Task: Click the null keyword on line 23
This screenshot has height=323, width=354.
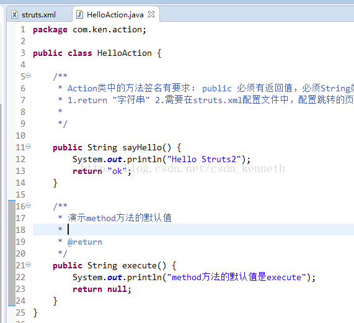Action: [x=117, y=289]
